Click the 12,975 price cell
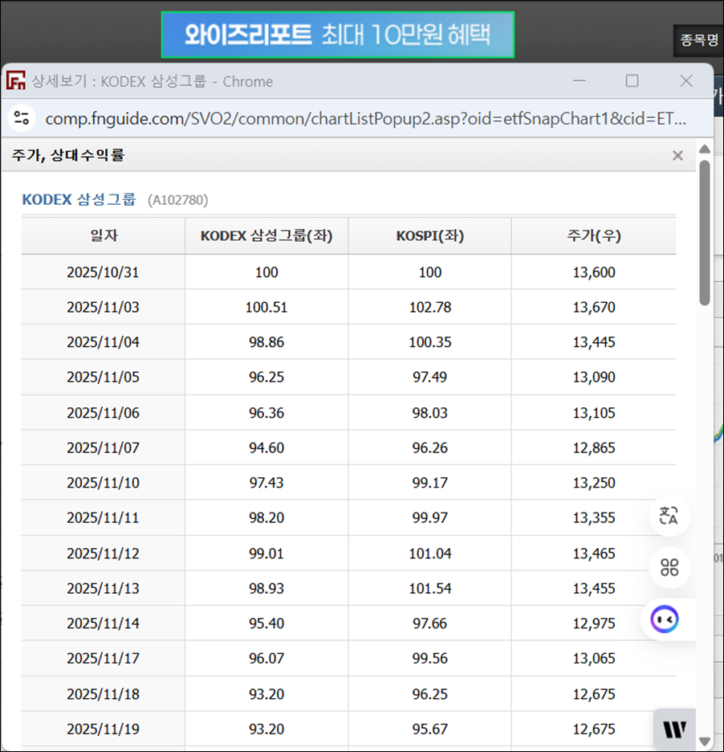This screenshot has width=724, height=752. click(x=594, y=623)
